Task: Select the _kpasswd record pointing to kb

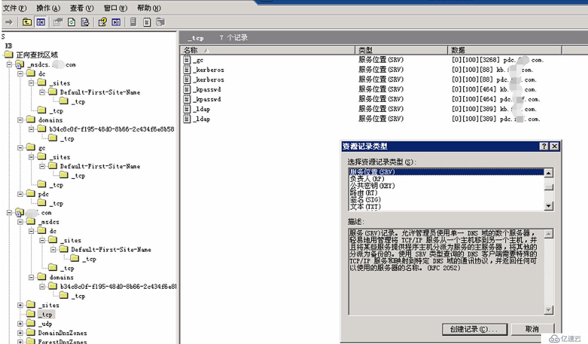Action: pyautogui.click(x=207, y=89)
